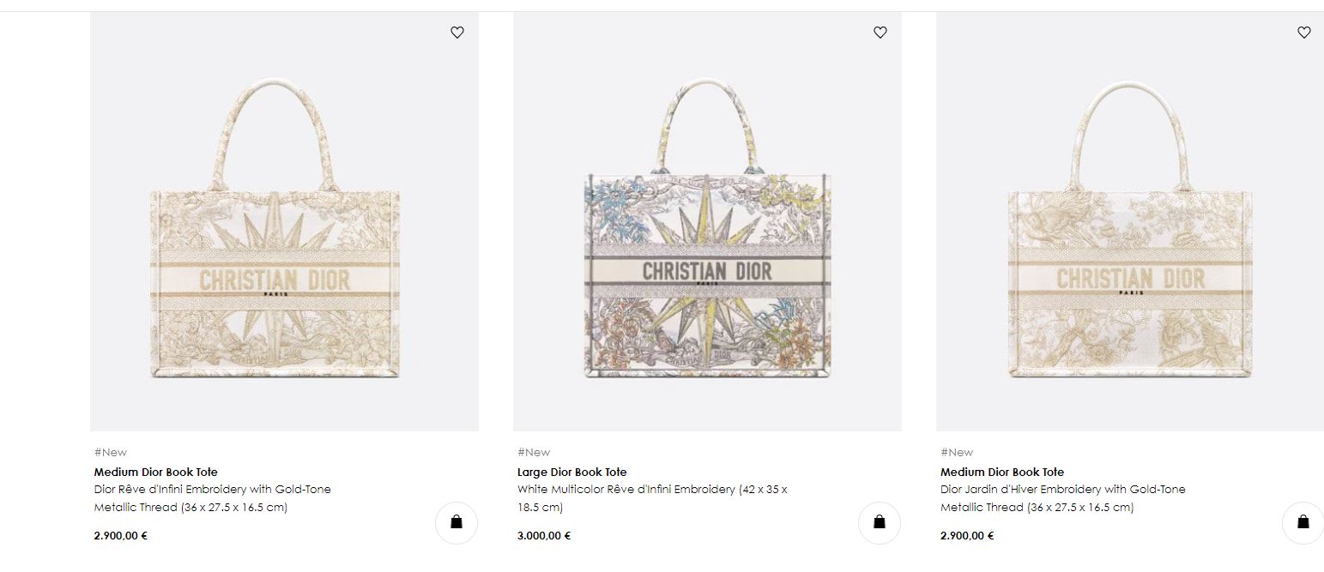Open the multicolor Large Book Tote image
The height and width of the screenshot is (572, 1324).
point(707,232)
